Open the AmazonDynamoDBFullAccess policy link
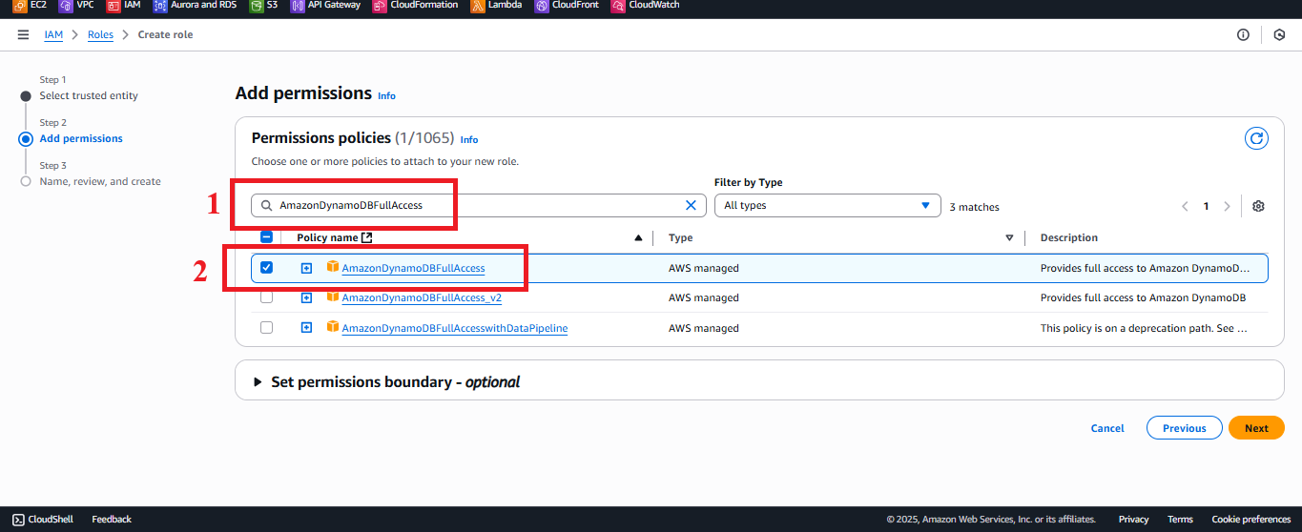This screenshot has width=1302, height=532. pyautogui.click(x=413, y=269)
